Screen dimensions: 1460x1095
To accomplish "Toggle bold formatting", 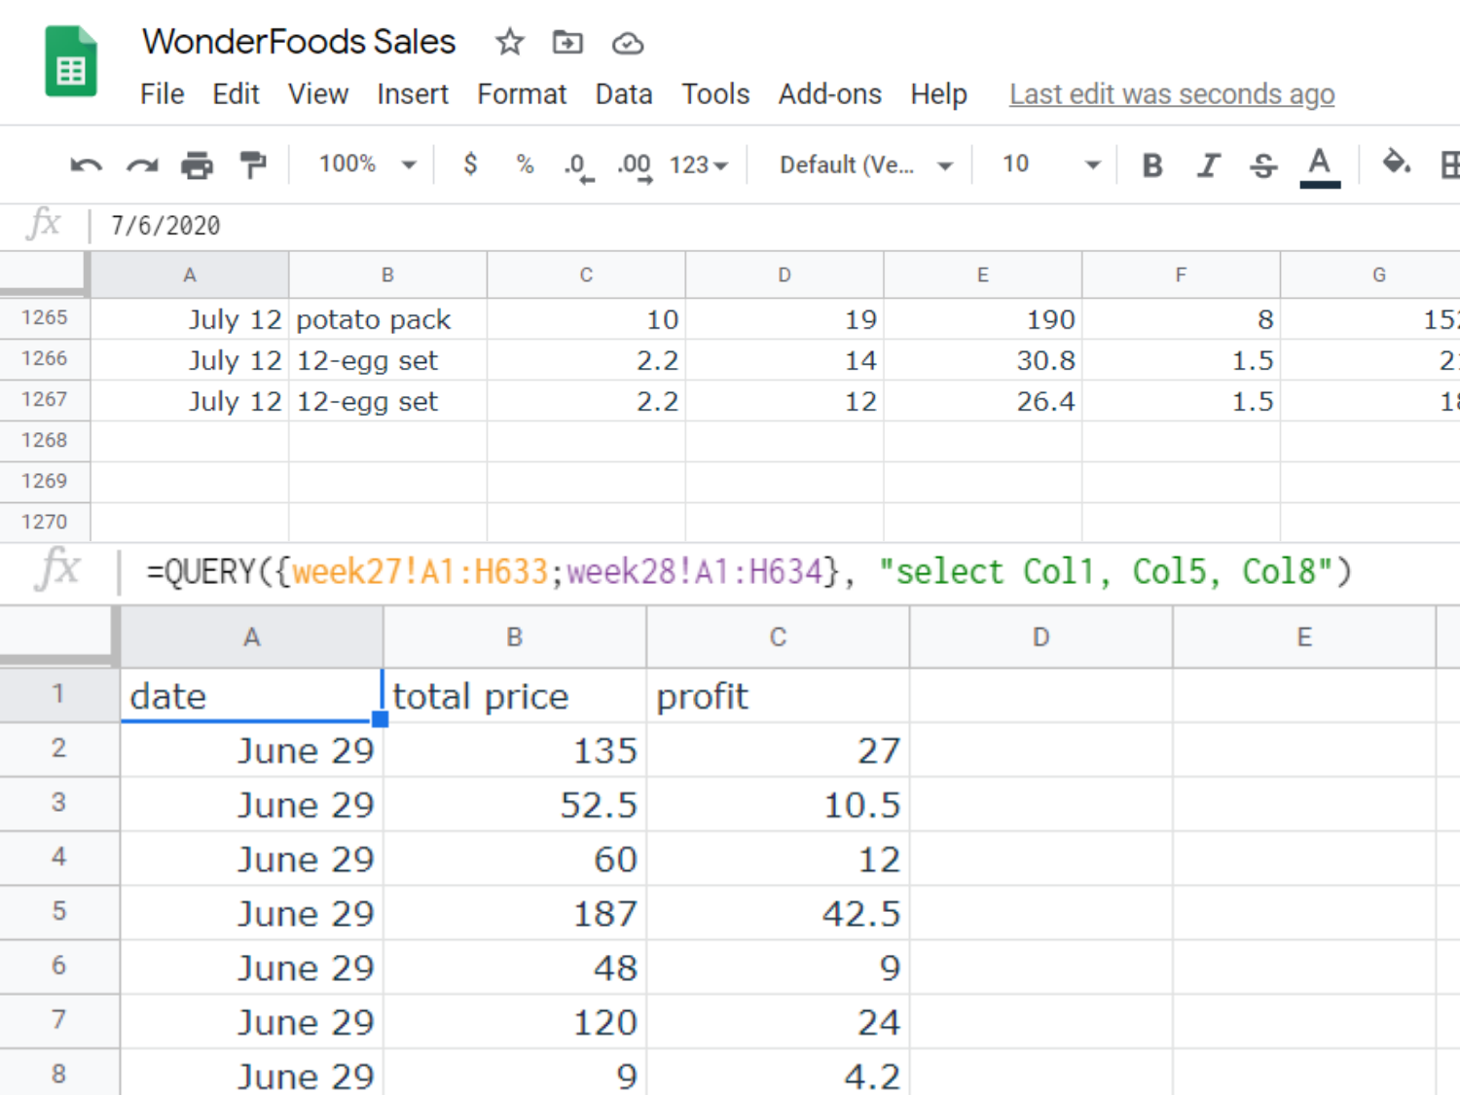I will coord(1151,164).
